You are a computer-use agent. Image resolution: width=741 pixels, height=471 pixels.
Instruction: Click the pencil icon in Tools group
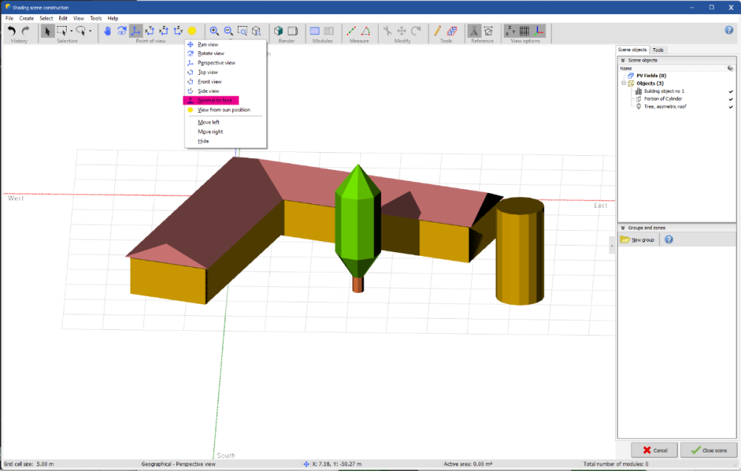pyautogui.click(x=437, y=30)
